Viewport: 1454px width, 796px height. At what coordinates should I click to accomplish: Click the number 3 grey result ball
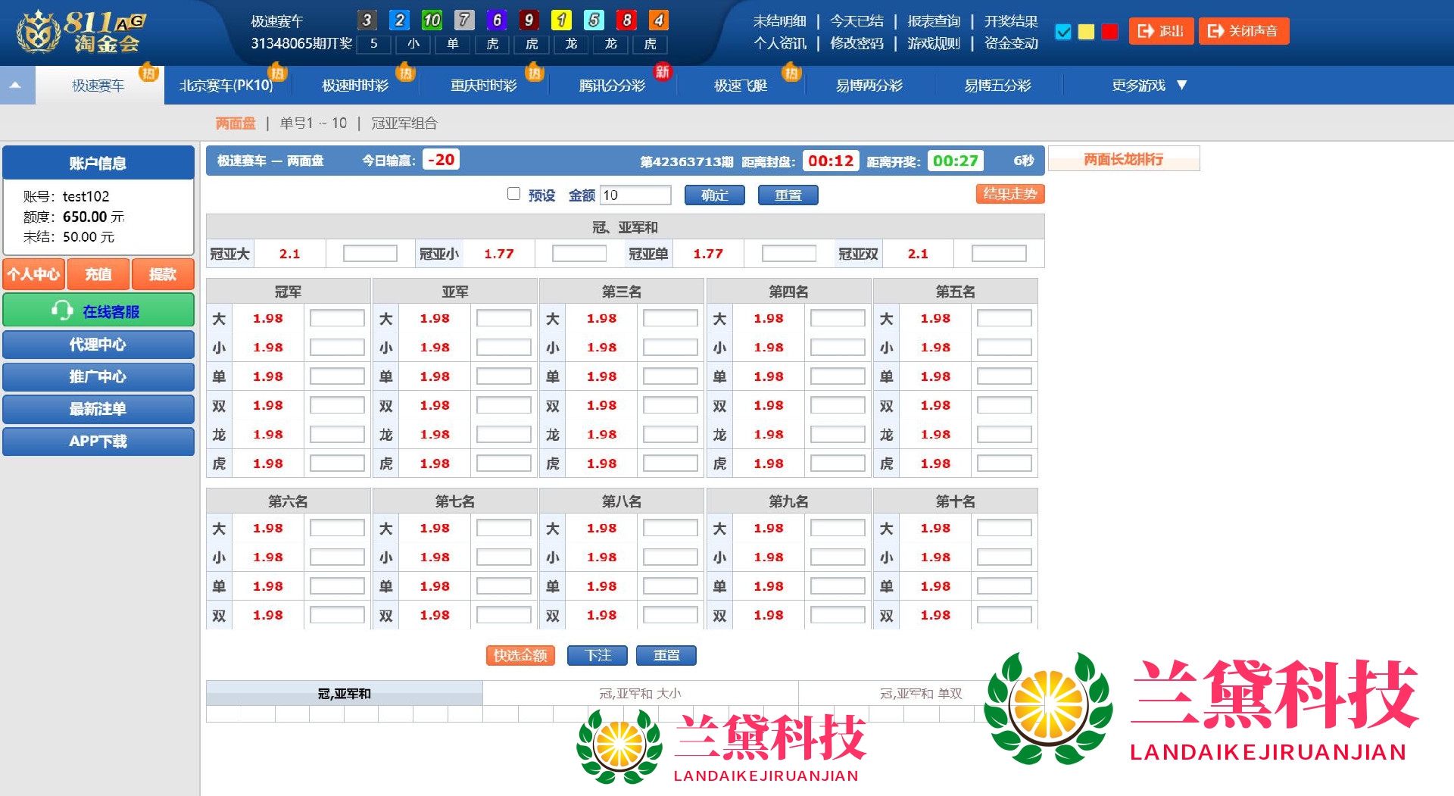[x=367, y=20]
